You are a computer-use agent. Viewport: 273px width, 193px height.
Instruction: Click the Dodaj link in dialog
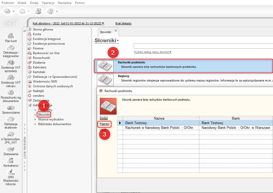103,118
